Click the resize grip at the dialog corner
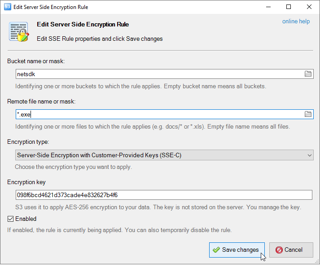Screen dimensions: 320x267 pyautogui.click(x=317, y=262)
